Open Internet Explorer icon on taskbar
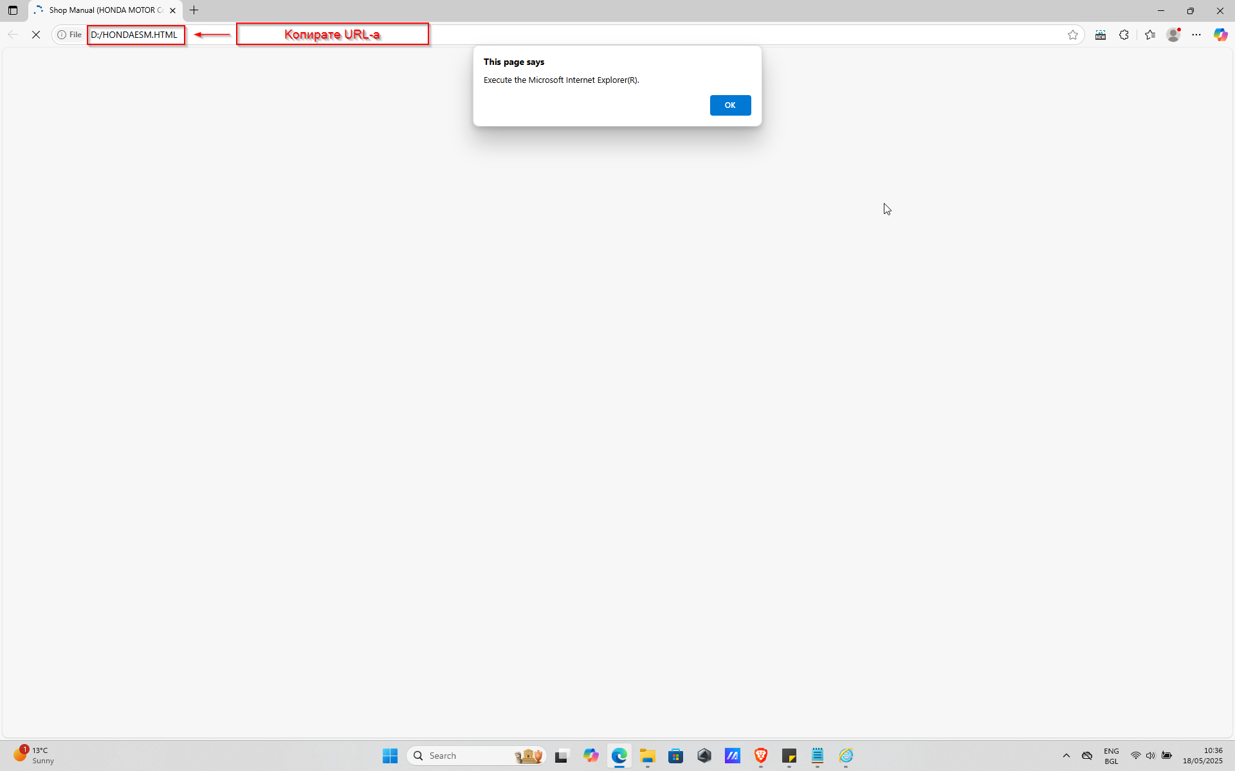1235x771 pixels. [x=845, y=756]
